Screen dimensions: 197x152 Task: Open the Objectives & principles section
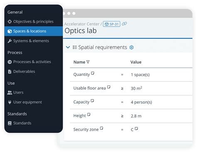pyautogui.click(x=30, y=21)
